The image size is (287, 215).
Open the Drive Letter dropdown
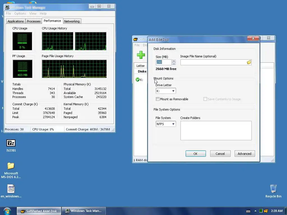tap(166, 91)
